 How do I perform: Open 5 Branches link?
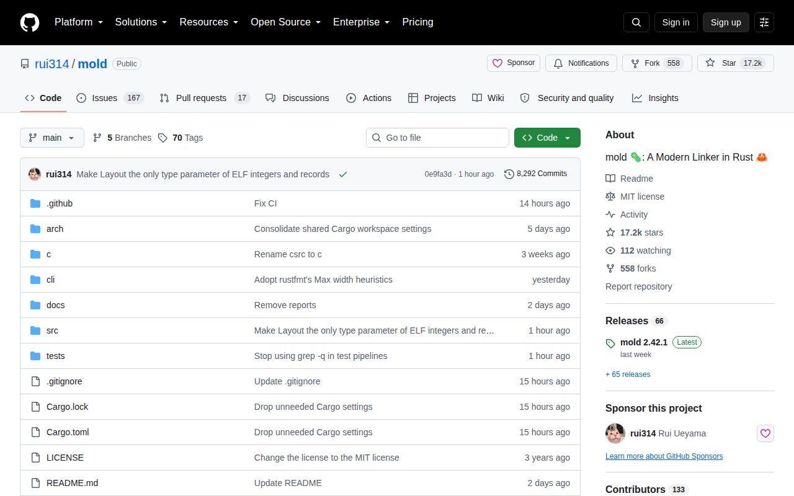pyautogui.click(x=122, y=138)
